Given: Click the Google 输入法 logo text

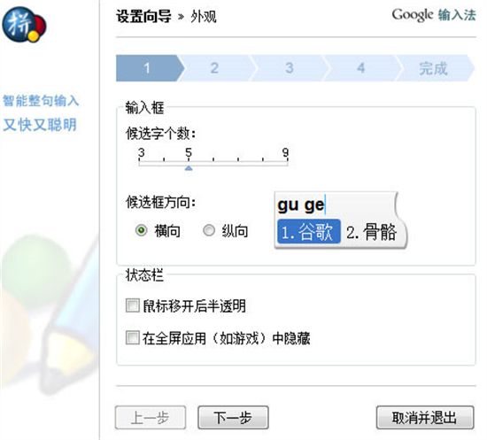Looking at the screenshot, I should 434,15.
